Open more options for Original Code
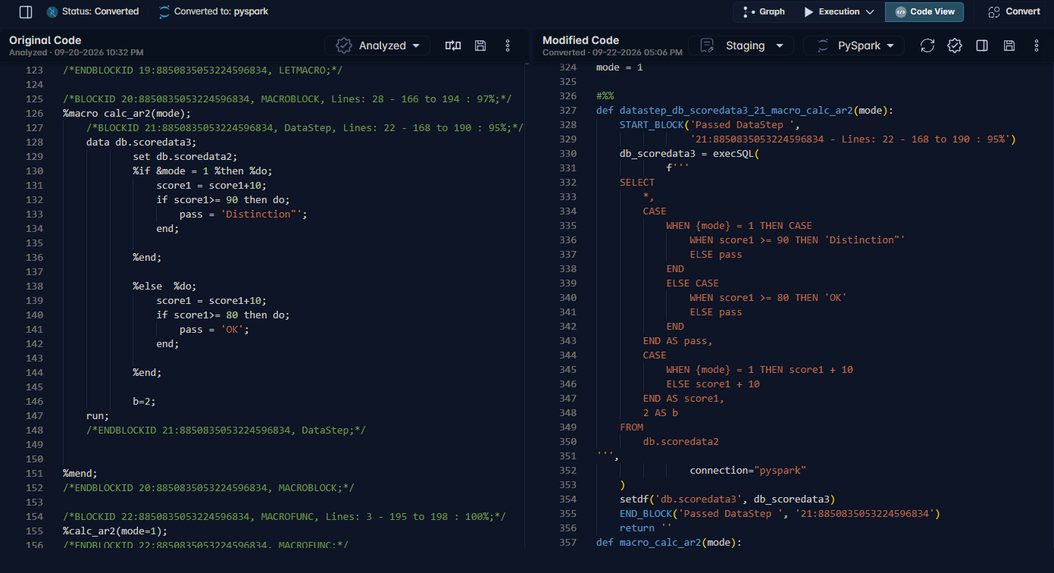 coord(508,45)
